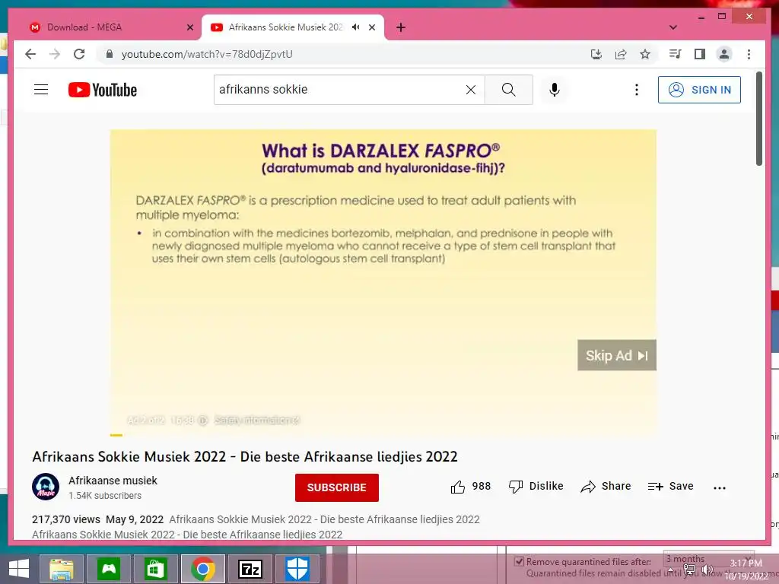This screenshot has width=779, height=584.
Task: Open Afrikaanse musiek channel avatar
Action: 46,487
